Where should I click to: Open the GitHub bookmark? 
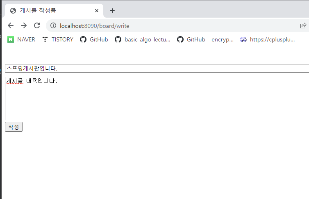pyautogui.click(x=94, y=39)
